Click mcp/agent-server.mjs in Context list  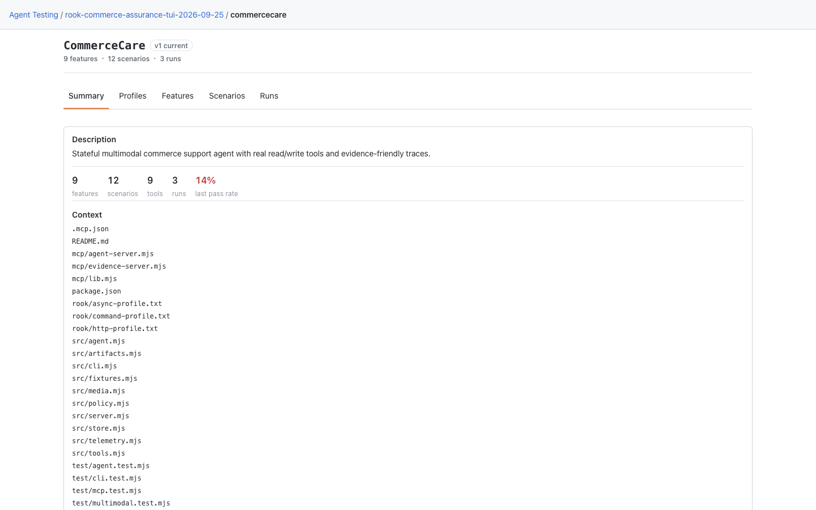click(x=113, y=254)
